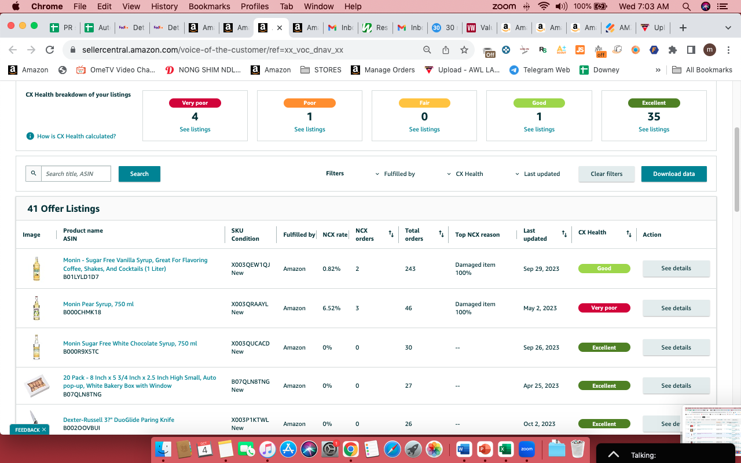Viewport: 741px width, 463px height.
Task: Open the blue hexagon F extension icon
Action: (654, 50)
